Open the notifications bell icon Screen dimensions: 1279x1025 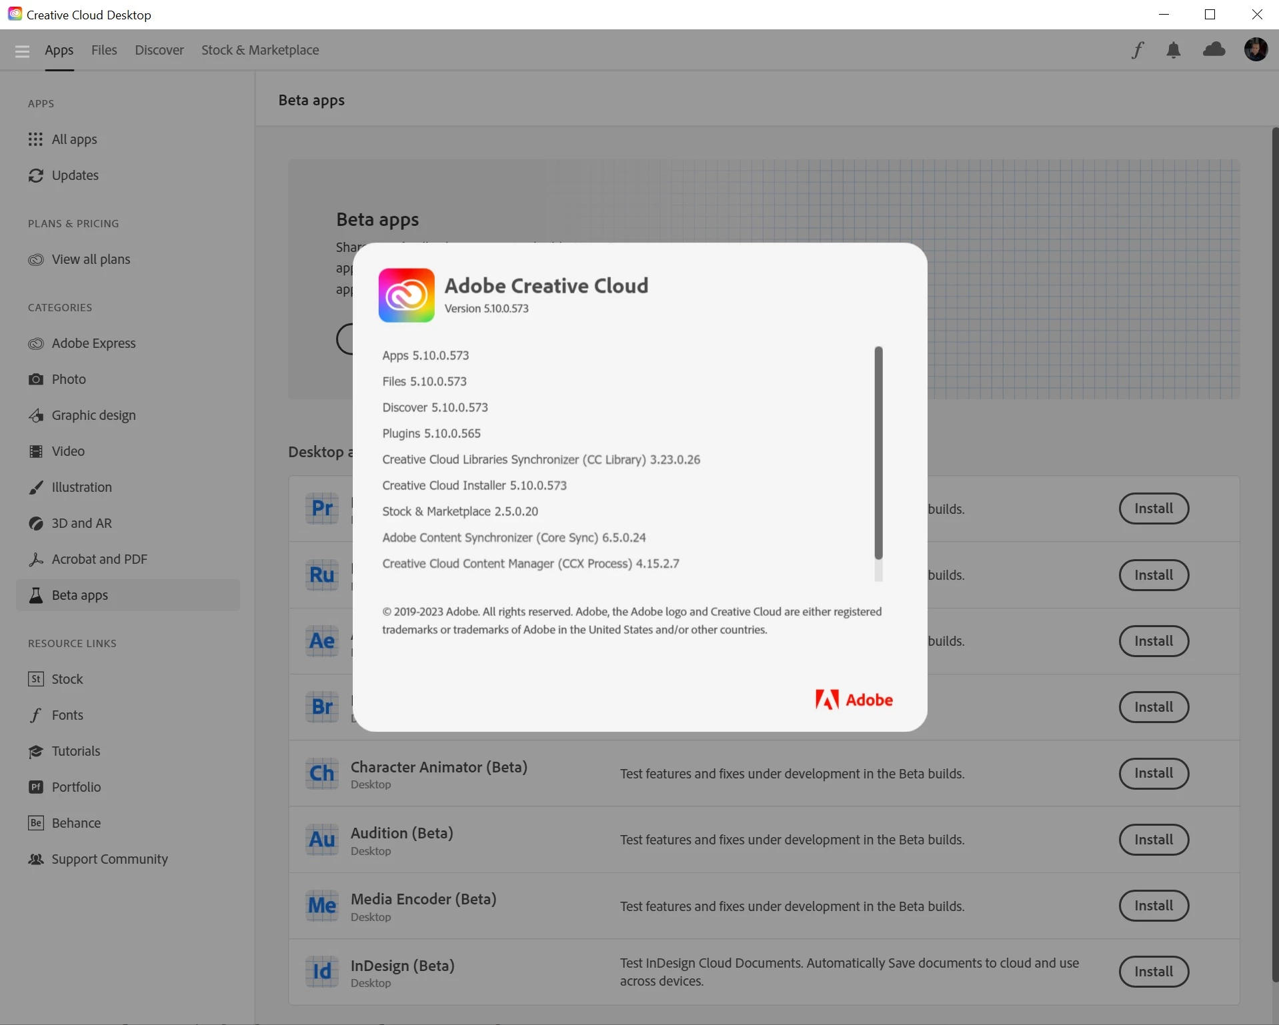[1174, 50]
